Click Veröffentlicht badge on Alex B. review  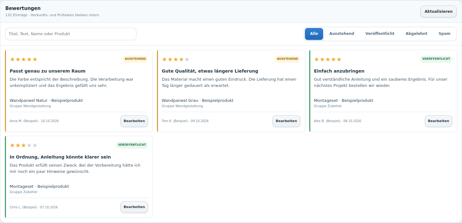(x=436, y=59)
